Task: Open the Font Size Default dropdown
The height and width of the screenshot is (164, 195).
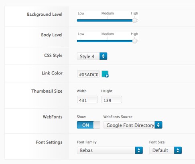Action: pyautogui.click(x=165, y=150)
